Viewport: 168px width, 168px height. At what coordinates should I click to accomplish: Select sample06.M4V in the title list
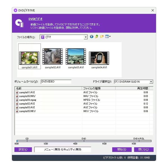point(27,96)
